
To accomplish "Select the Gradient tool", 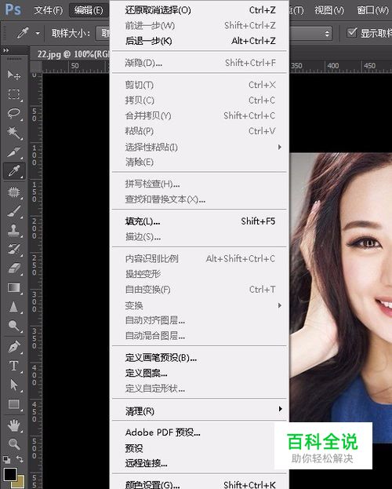I will pos(13,287).
